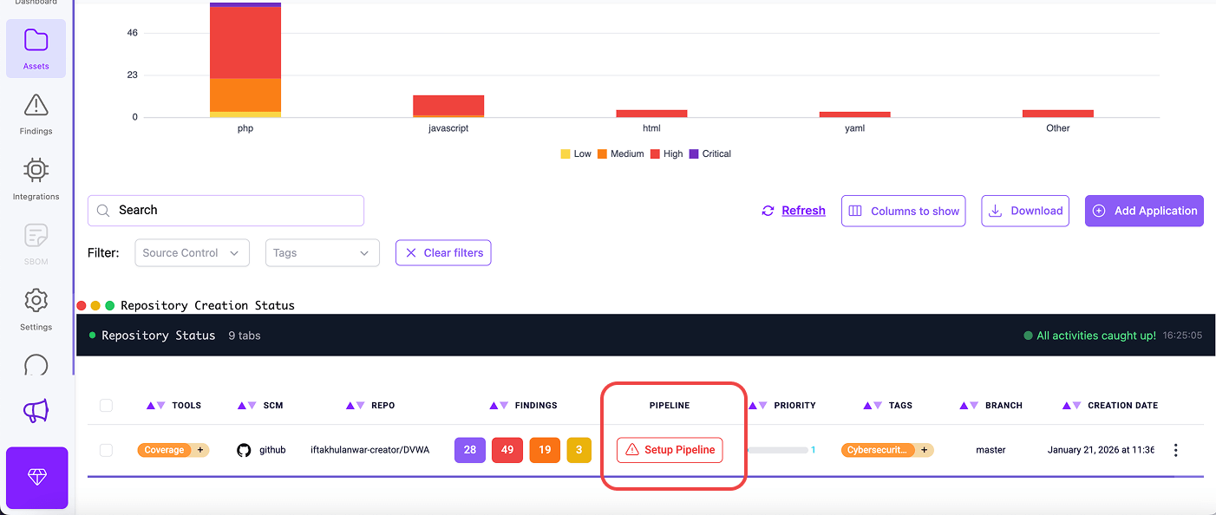Screen dimensions: 1216x515
Task: Expand the Source Control filter dropdown
Action: (192, 253)
